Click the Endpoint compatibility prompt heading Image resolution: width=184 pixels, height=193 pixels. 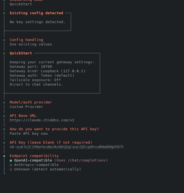(34, 156)
